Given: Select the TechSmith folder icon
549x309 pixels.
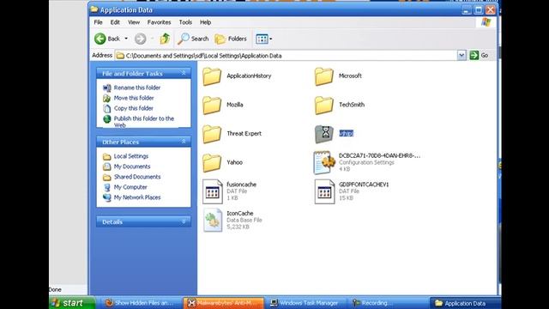Looking at the screenshot, I should (324, 105).
